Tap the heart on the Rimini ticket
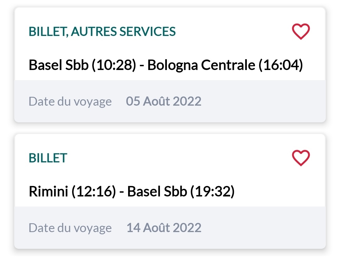 click(x=301, y=158)
